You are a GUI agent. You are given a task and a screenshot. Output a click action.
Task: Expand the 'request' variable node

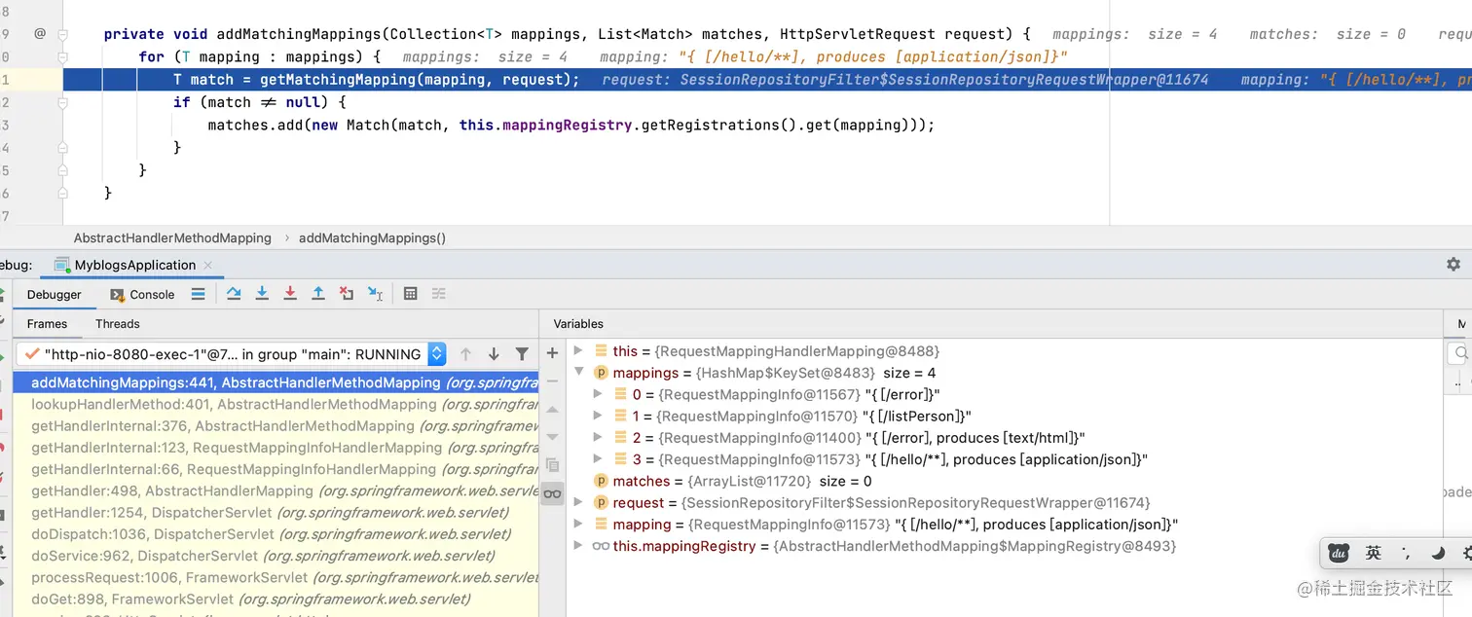(x=578, y=502)
